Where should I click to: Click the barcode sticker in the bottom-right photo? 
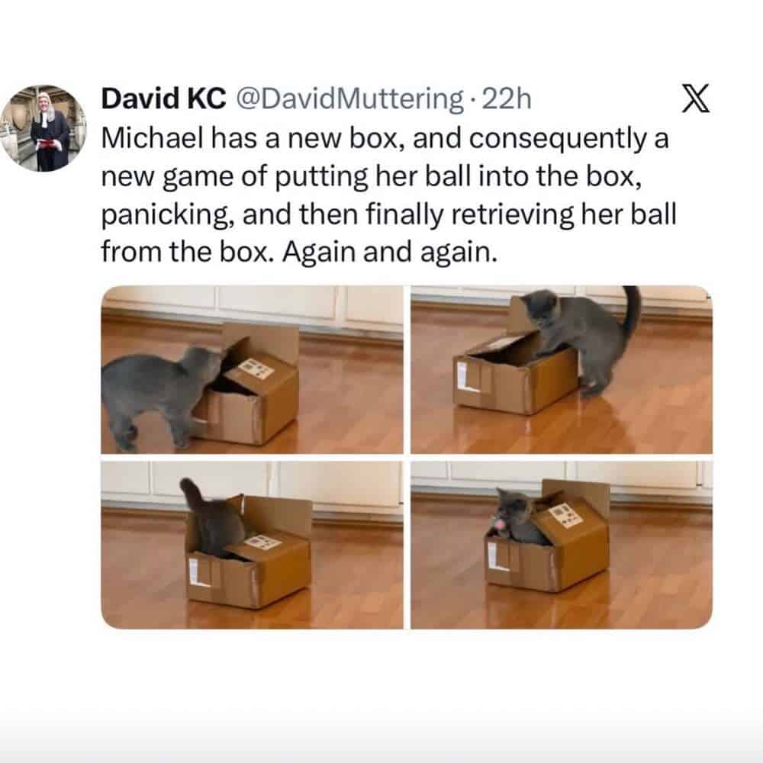coord(565,515)
